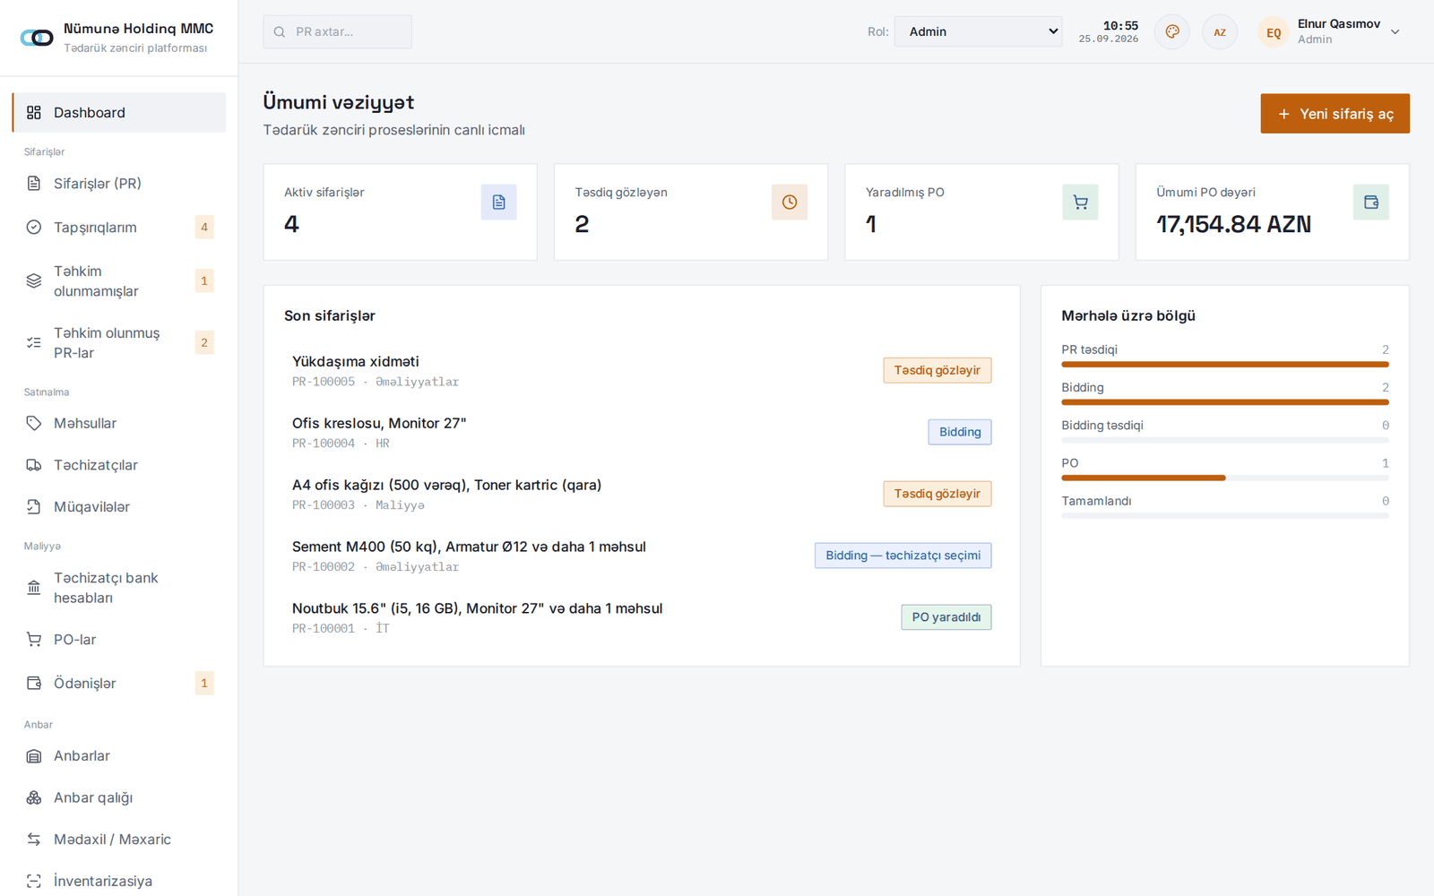Click the Sifarişlər (PR) document icon
1434x896 pixels.
[x=34, y=184]
